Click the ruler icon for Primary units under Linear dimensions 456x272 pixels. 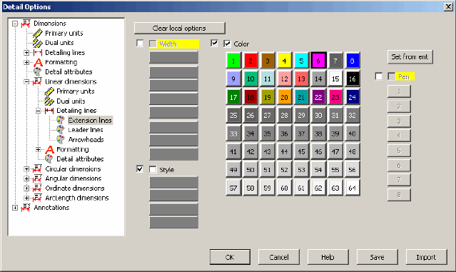coord(49,91)
